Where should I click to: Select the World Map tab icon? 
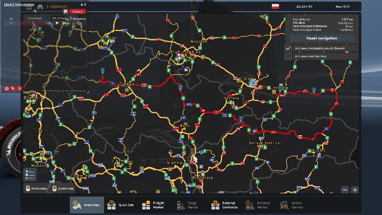pyautogui.click(x=77, y=205)
